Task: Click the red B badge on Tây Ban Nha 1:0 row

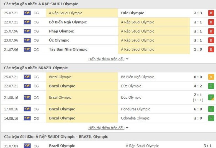Action: 211,49
